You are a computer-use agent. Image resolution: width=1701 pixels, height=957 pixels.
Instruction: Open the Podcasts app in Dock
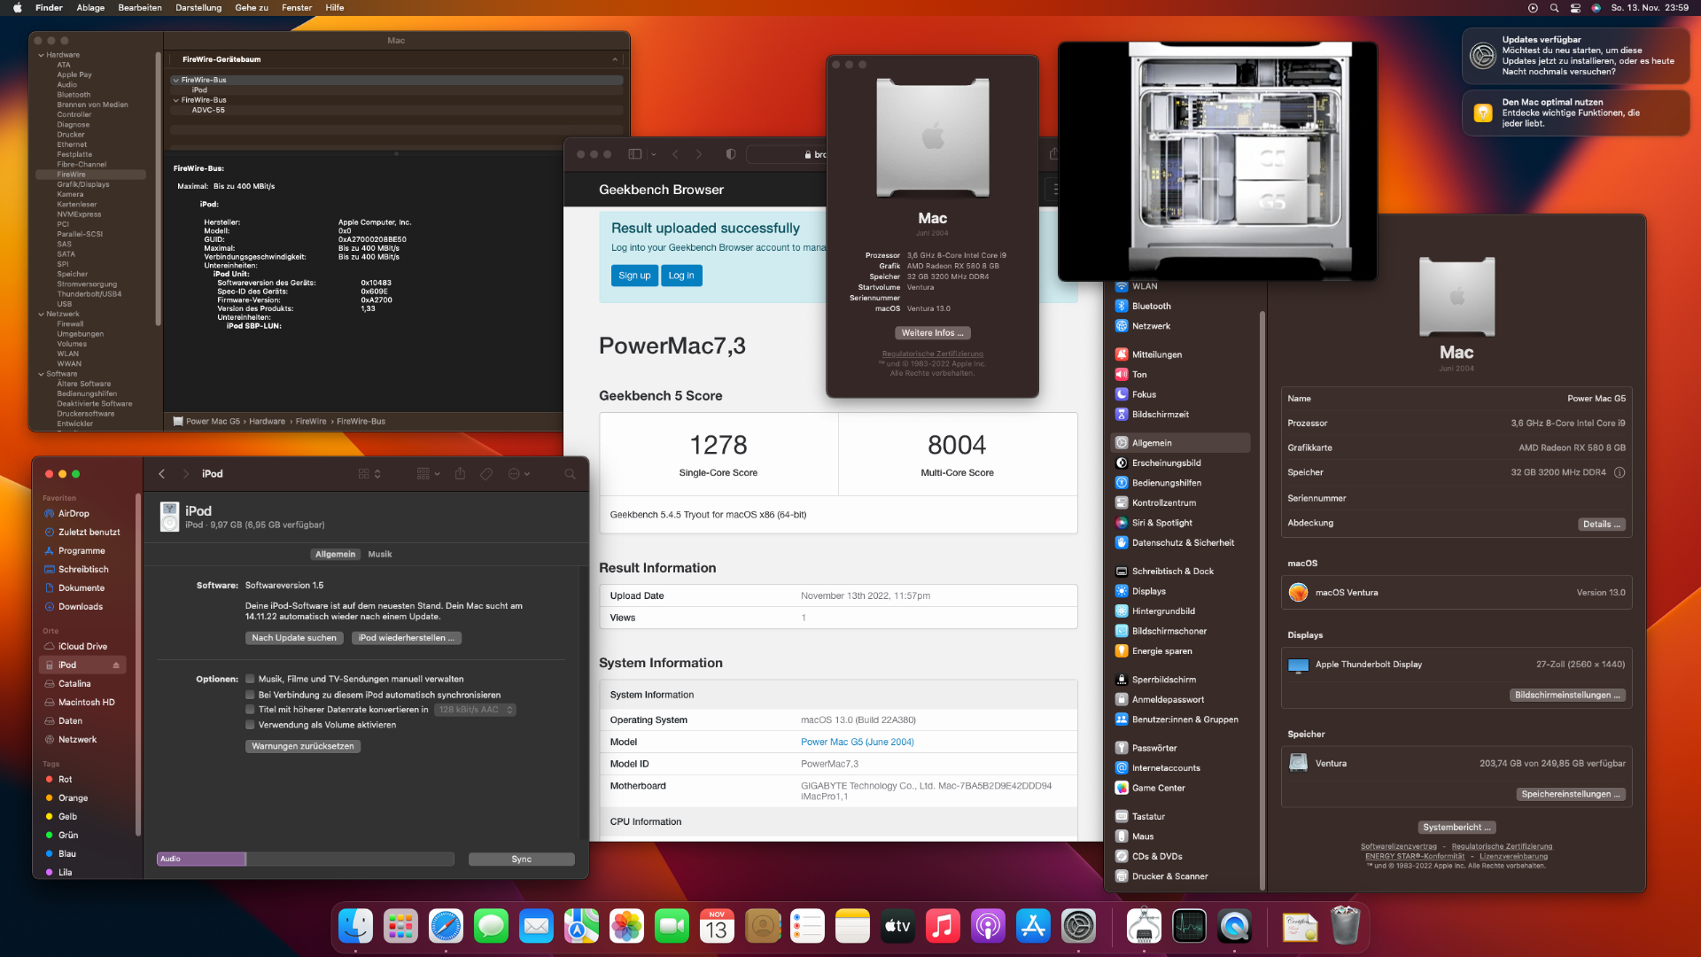988,927
